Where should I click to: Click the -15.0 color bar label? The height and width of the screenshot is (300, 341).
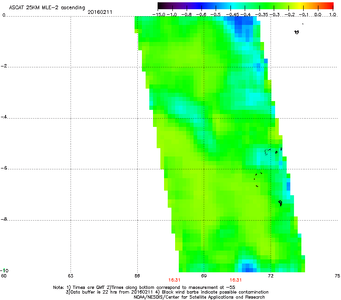click(x=159, y=15)
